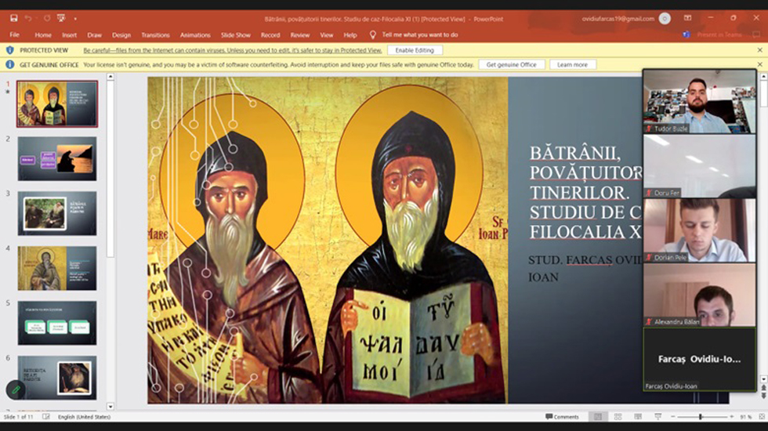768x431 pixels.
Task: Click English (United States) language indicator
Action: [85, 417]
